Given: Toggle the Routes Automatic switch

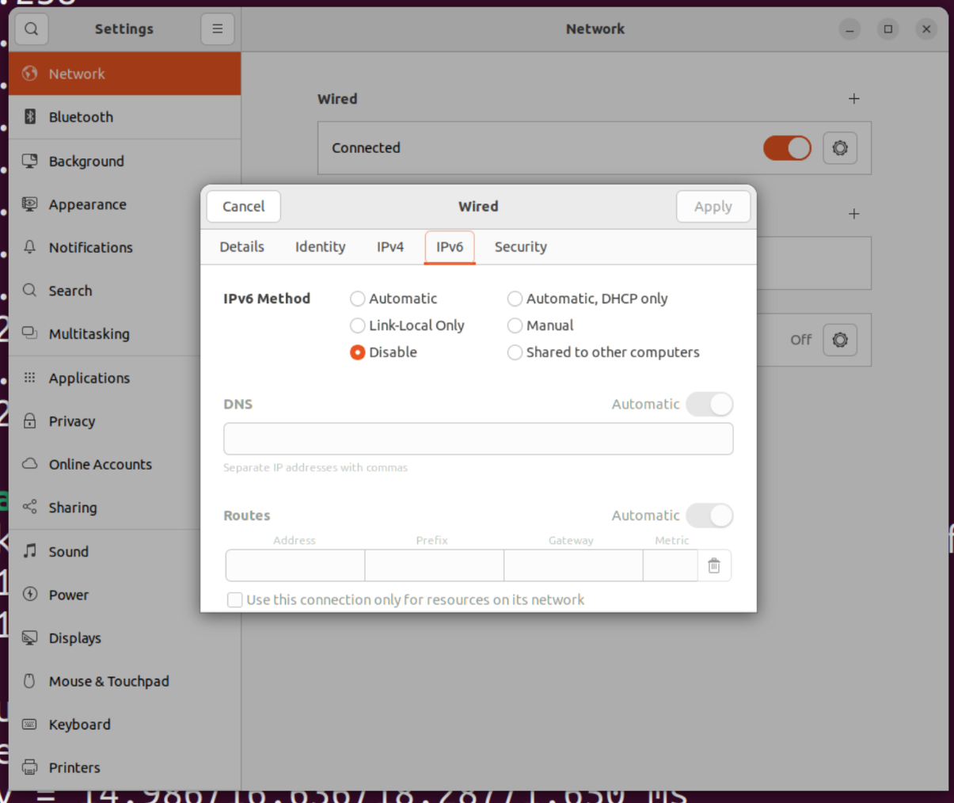Looking at the screenshot, I should pyautogui.click(x=709, y=516).
